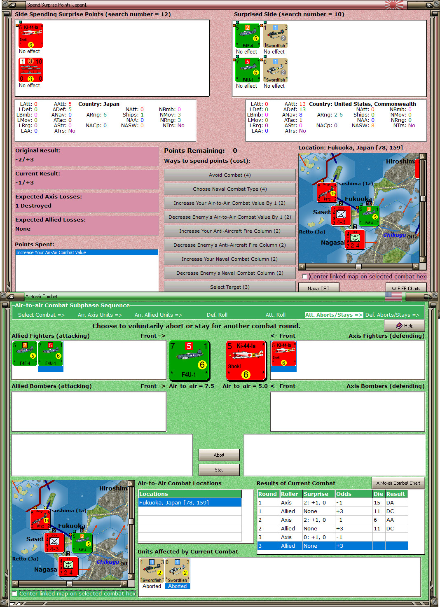The height and width of the screenshot is (607, 440).
Task: Click scroll-up arrow of lower map vertical scrollbar
Action: point(131,483)
